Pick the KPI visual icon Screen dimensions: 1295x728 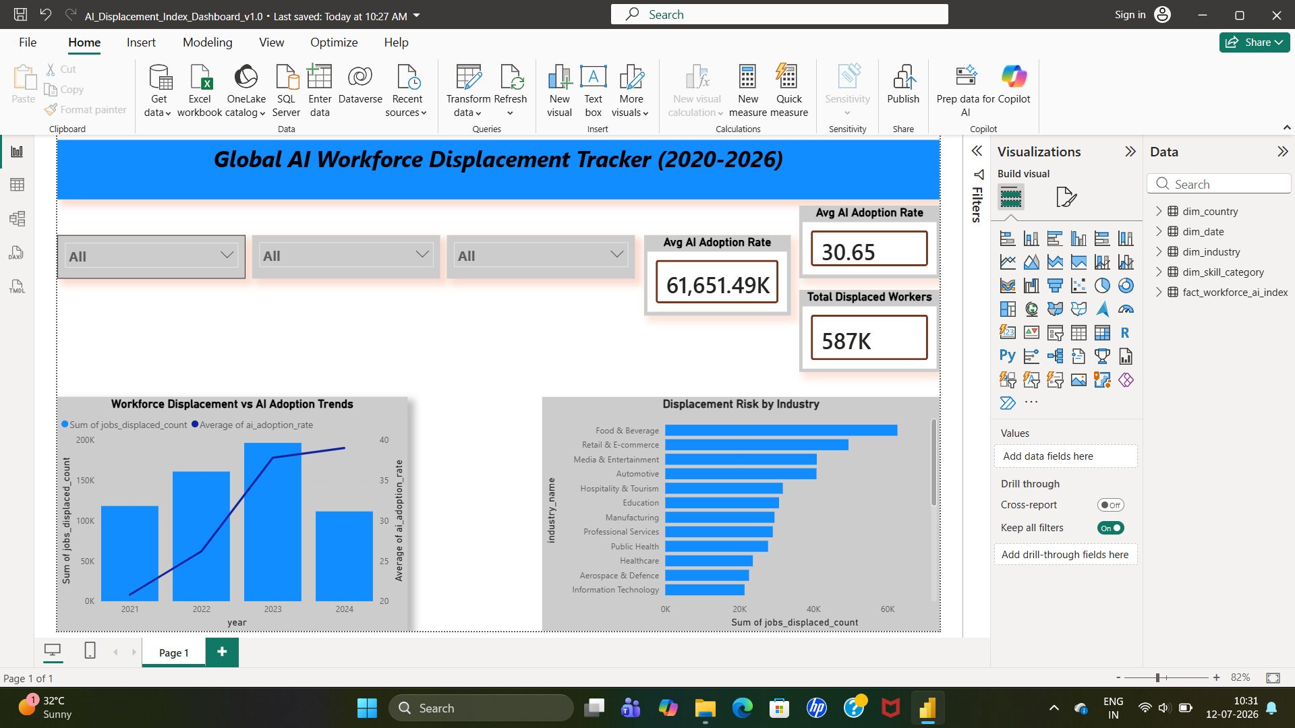pos(1031,333)
